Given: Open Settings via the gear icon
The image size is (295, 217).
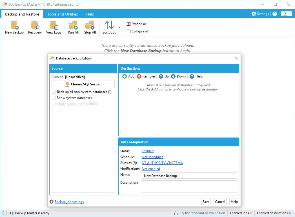Looking at the screenshot, I should coord(254,14).
